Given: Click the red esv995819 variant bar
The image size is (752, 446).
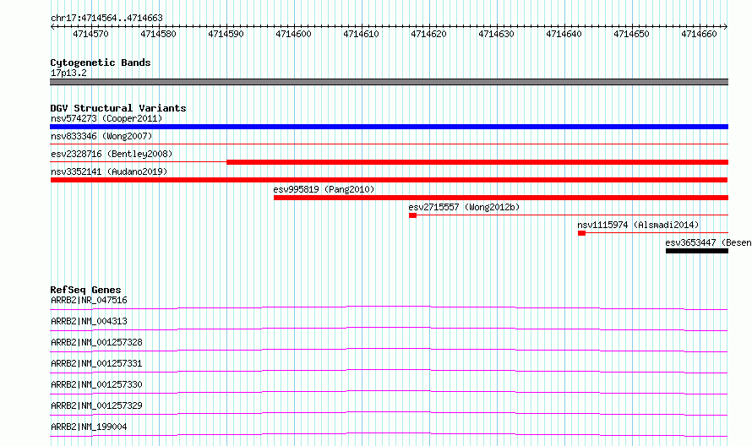Looking at the screenshot, I should [501, 198].
